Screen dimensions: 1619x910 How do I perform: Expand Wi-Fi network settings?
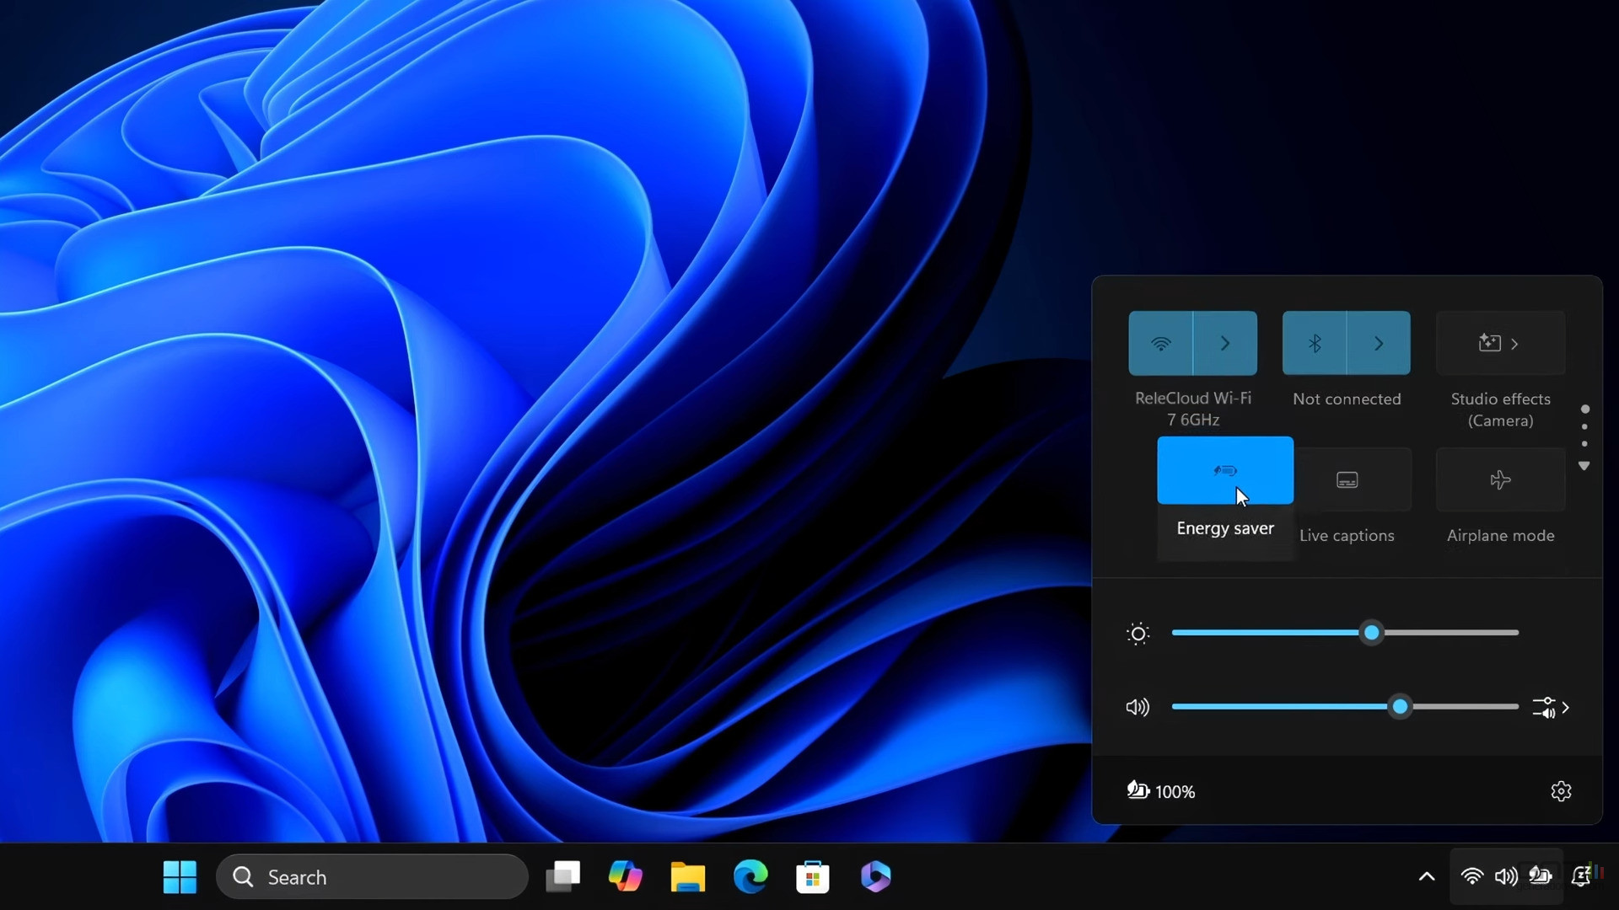coord(1225,342)
